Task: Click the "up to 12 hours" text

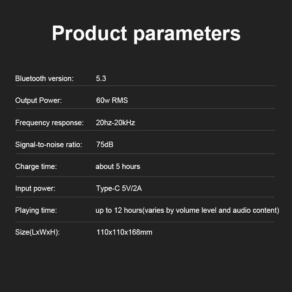Action: point(119,210)
